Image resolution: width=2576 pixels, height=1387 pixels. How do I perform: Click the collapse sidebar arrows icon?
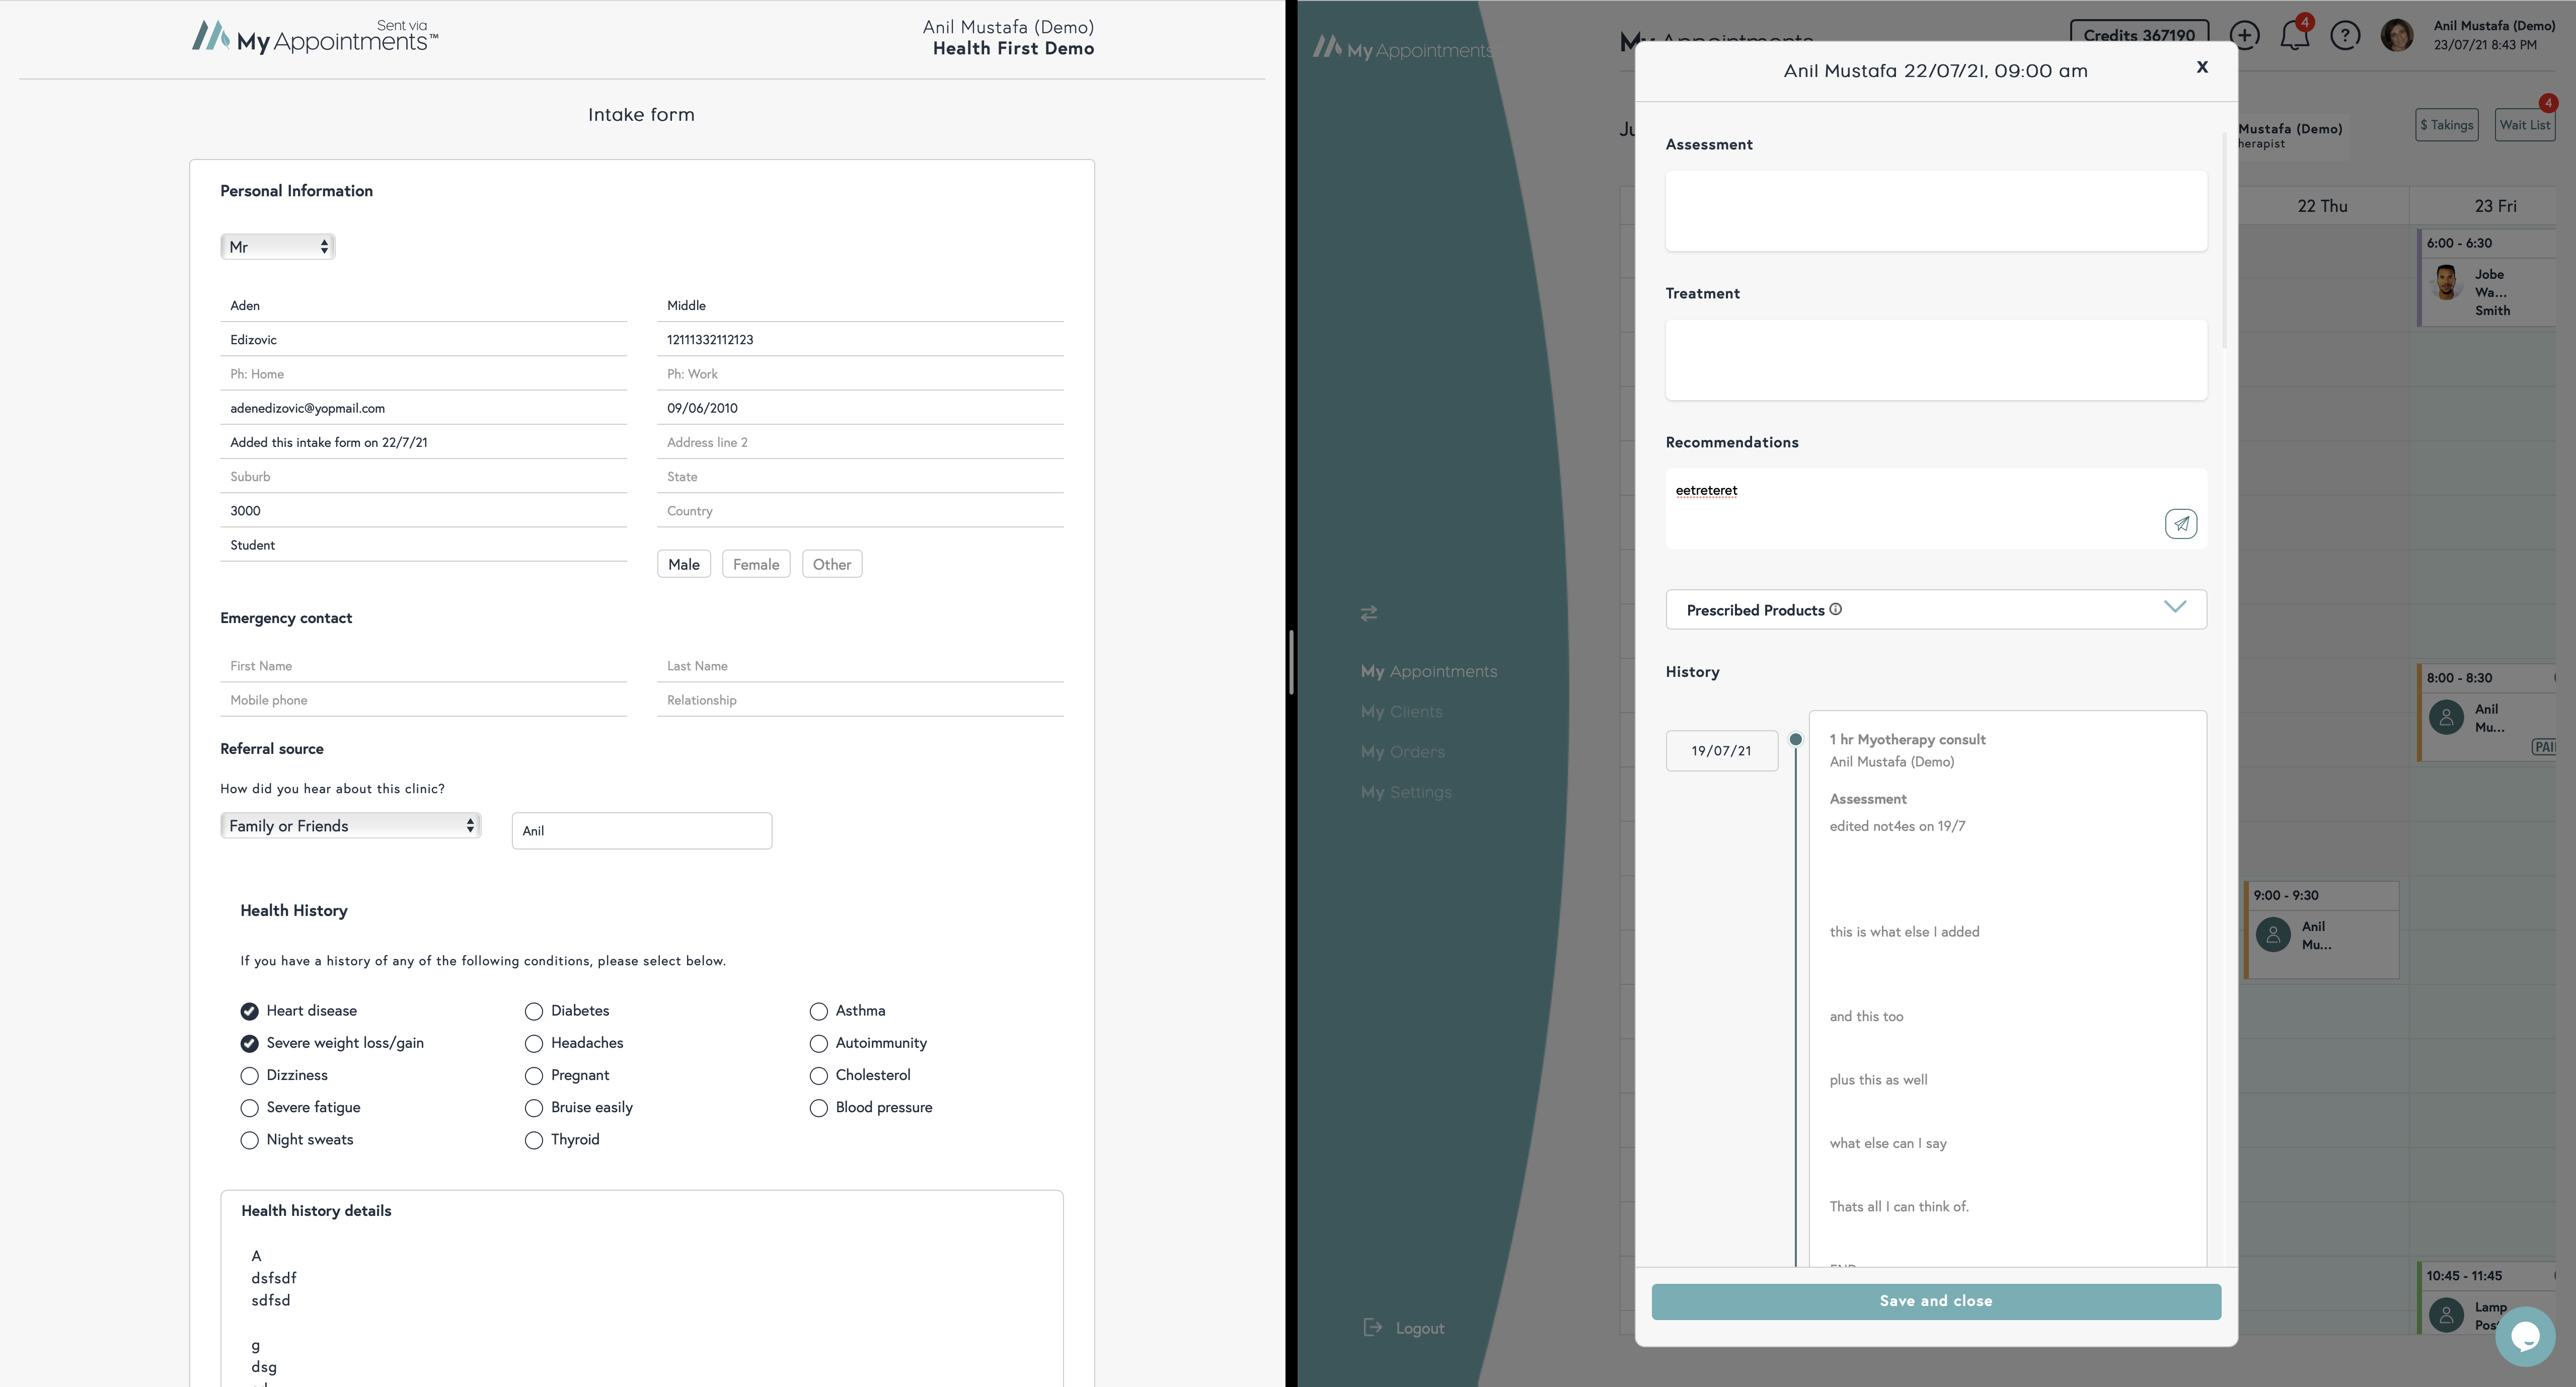point(1369,613)
